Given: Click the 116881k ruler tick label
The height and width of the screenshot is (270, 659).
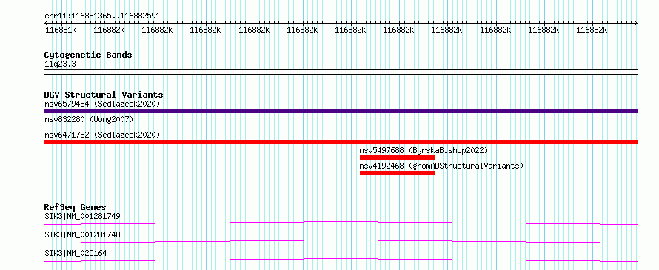Looking at the screenshot, I should 61,30.
